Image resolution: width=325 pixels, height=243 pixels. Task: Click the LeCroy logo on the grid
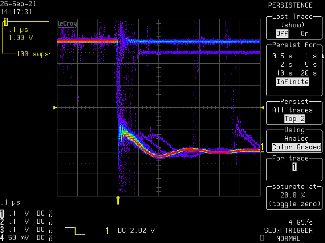[x=68, y=23]
